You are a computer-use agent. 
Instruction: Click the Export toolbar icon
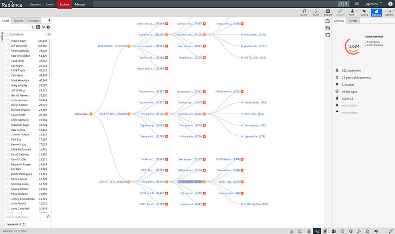316,12
